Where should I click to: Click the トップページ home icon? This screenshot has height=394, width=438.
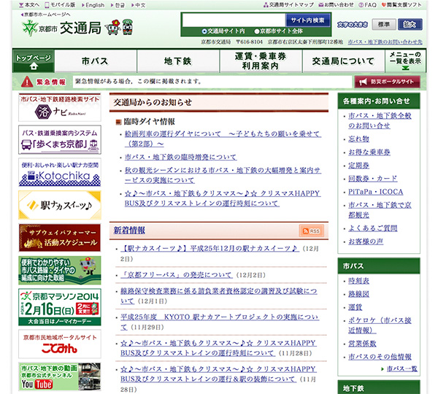(x=34, y=61)
